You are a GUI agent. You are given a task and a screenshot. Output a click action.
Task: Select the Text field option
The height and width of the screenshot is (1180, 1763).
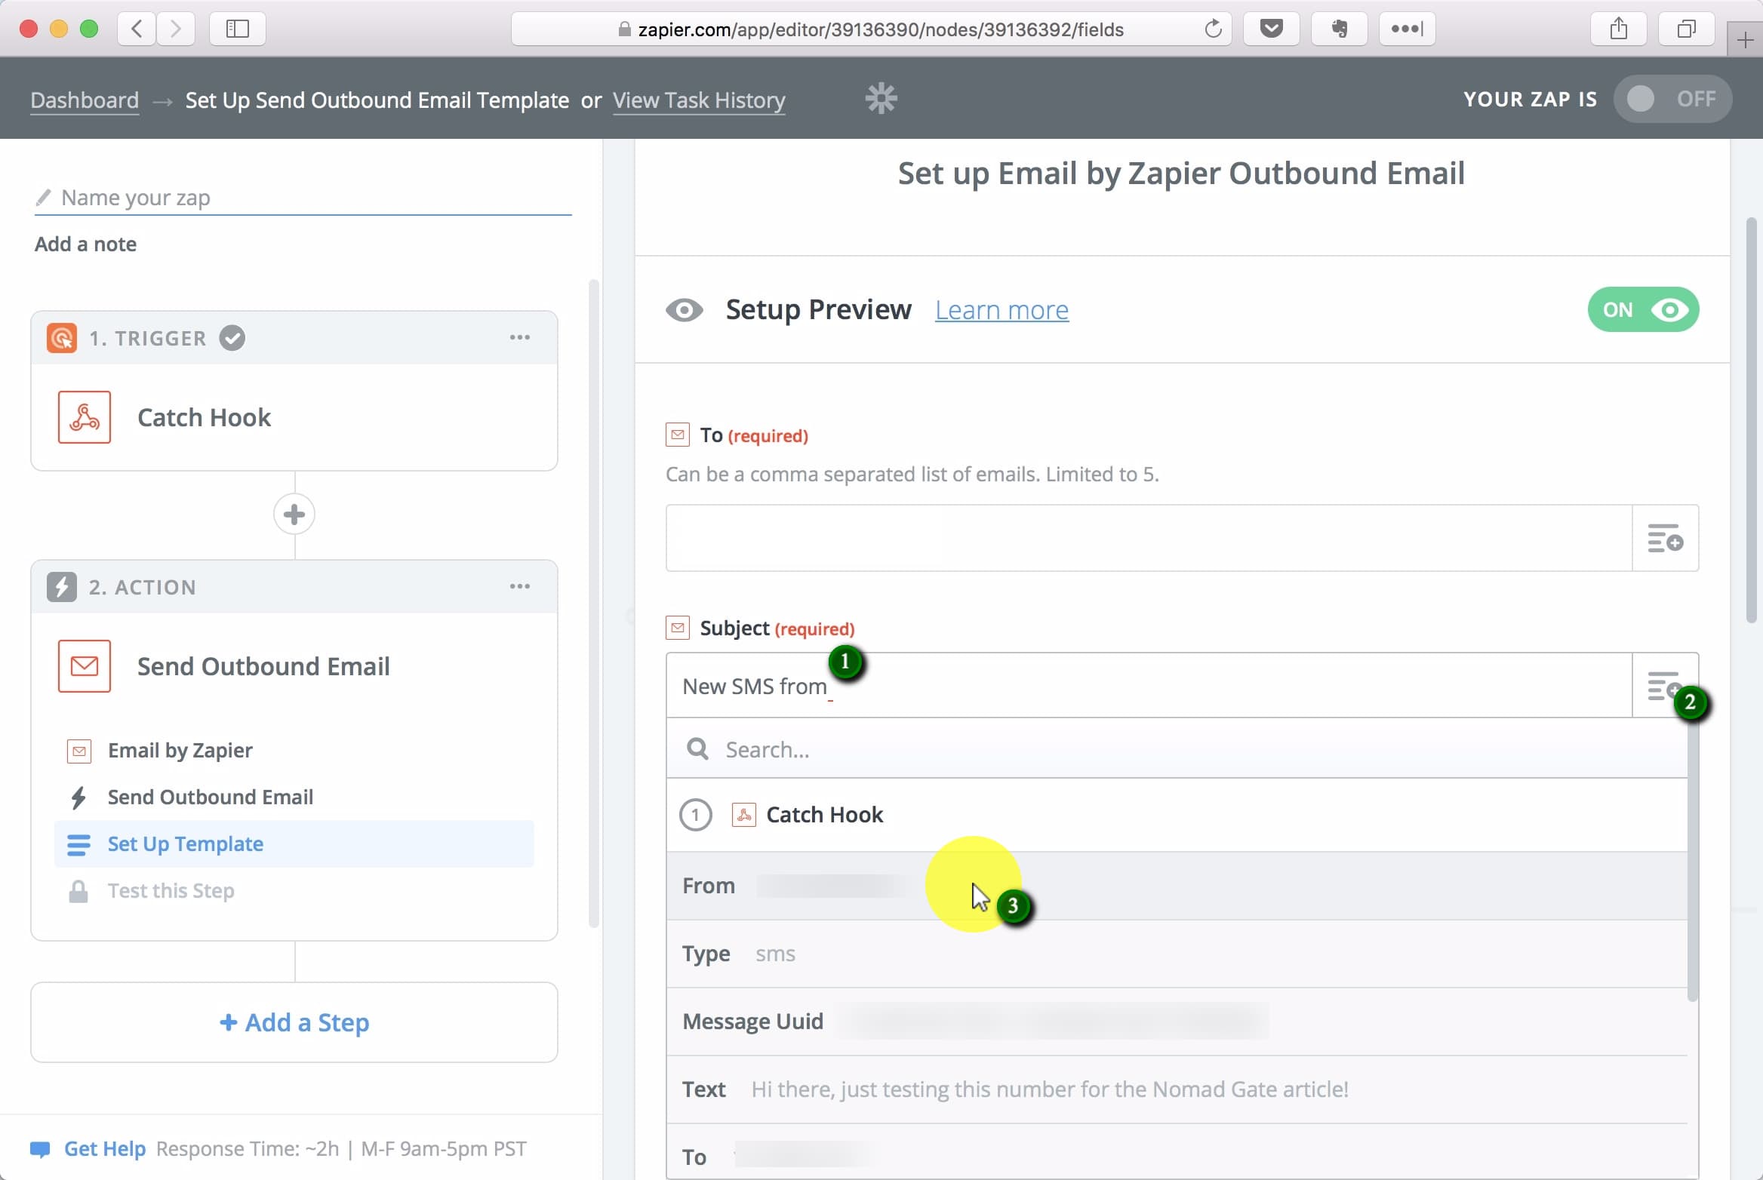click(x=1177, y=1090)
